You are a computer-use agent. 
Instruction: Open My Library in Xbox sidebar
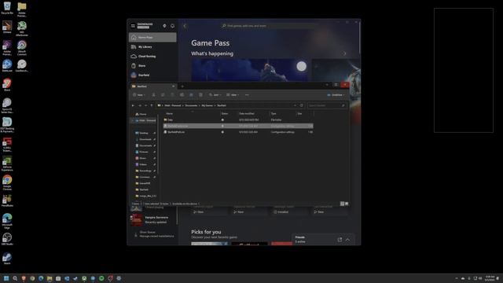click(x=152, y=47)
